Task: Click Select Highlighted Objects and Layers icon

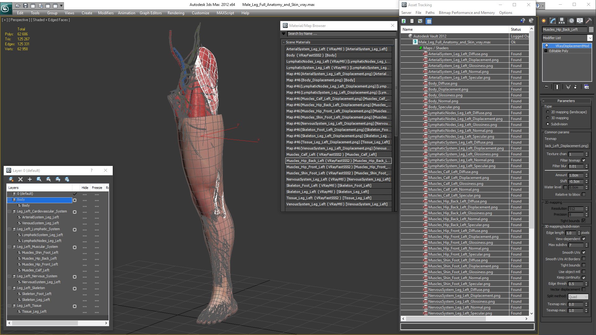Action: (x=39, y=179)
